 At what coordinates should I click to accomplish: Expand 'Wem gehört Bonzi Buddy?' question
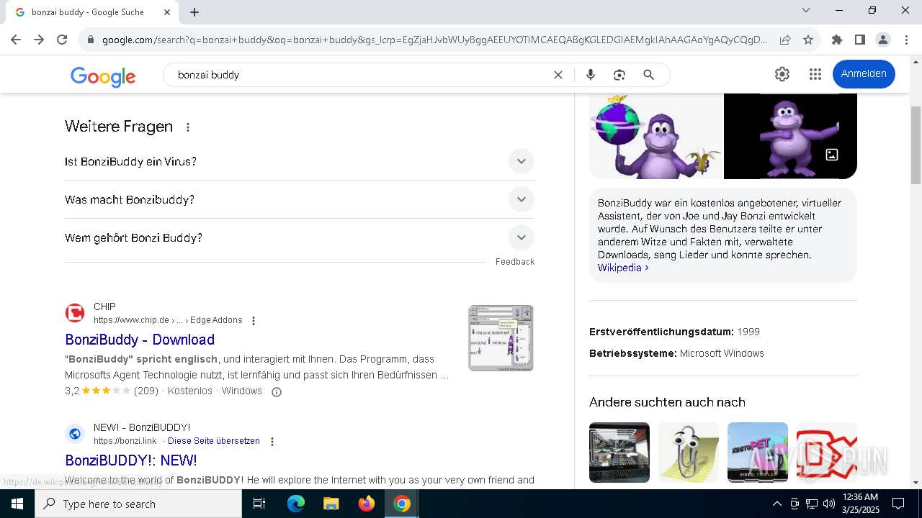point(300,237)
